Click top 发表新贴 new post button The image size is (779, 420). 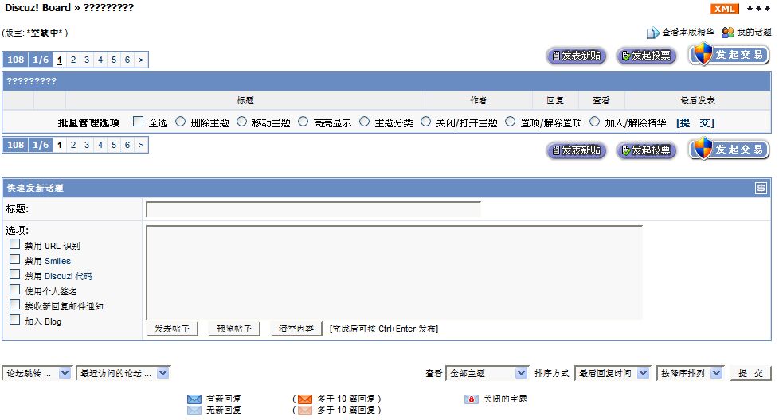pos(577,56)
